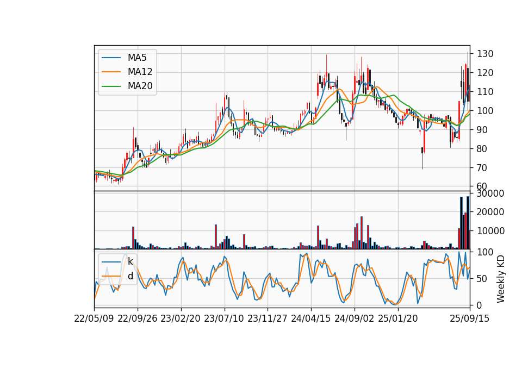Screen dimensions: 522x375
Task: Click the 23/07/10 date tick label
Action: coord(224,318)
